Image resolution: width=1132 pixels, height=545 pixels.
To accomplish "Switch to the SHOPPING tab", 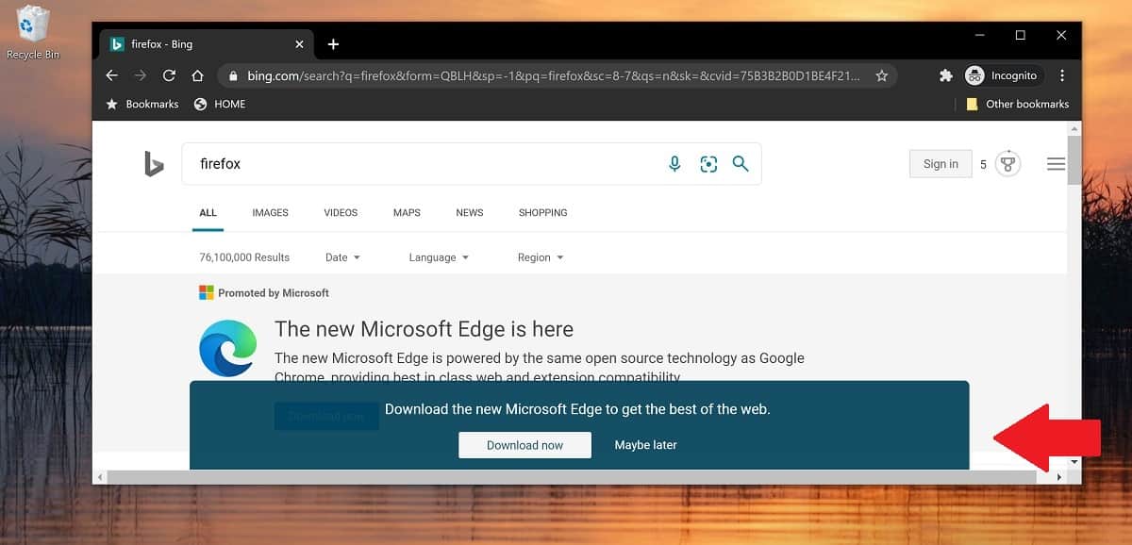I will 543,213.
